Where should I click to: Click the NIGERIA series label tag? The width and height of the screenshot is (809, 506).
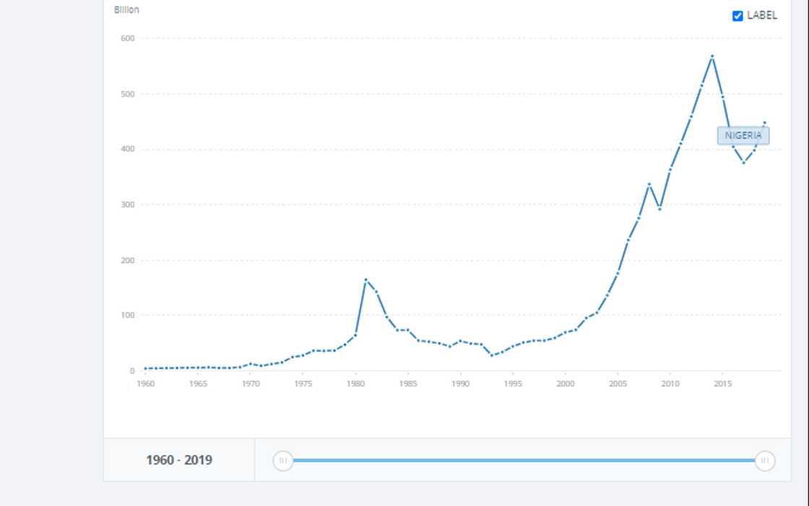743,136
